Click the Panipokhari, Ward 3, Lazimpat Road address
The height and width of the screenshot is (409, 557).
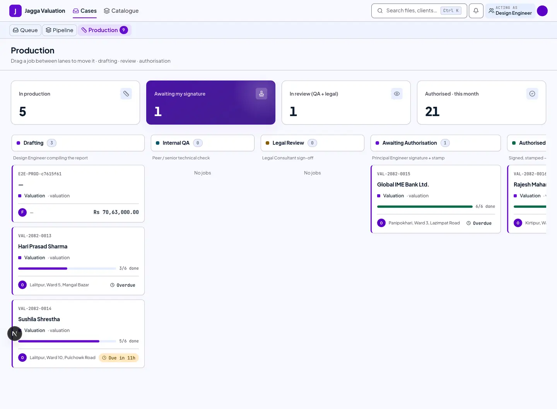(424, 223)
